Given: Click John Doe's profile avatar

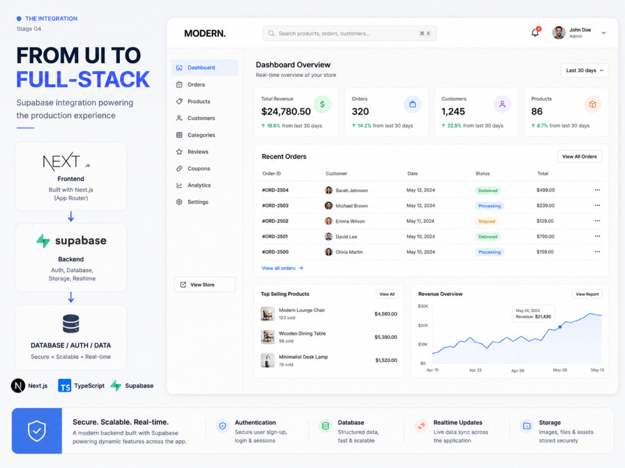Looking at the screenshot, I should pos(558,33).
